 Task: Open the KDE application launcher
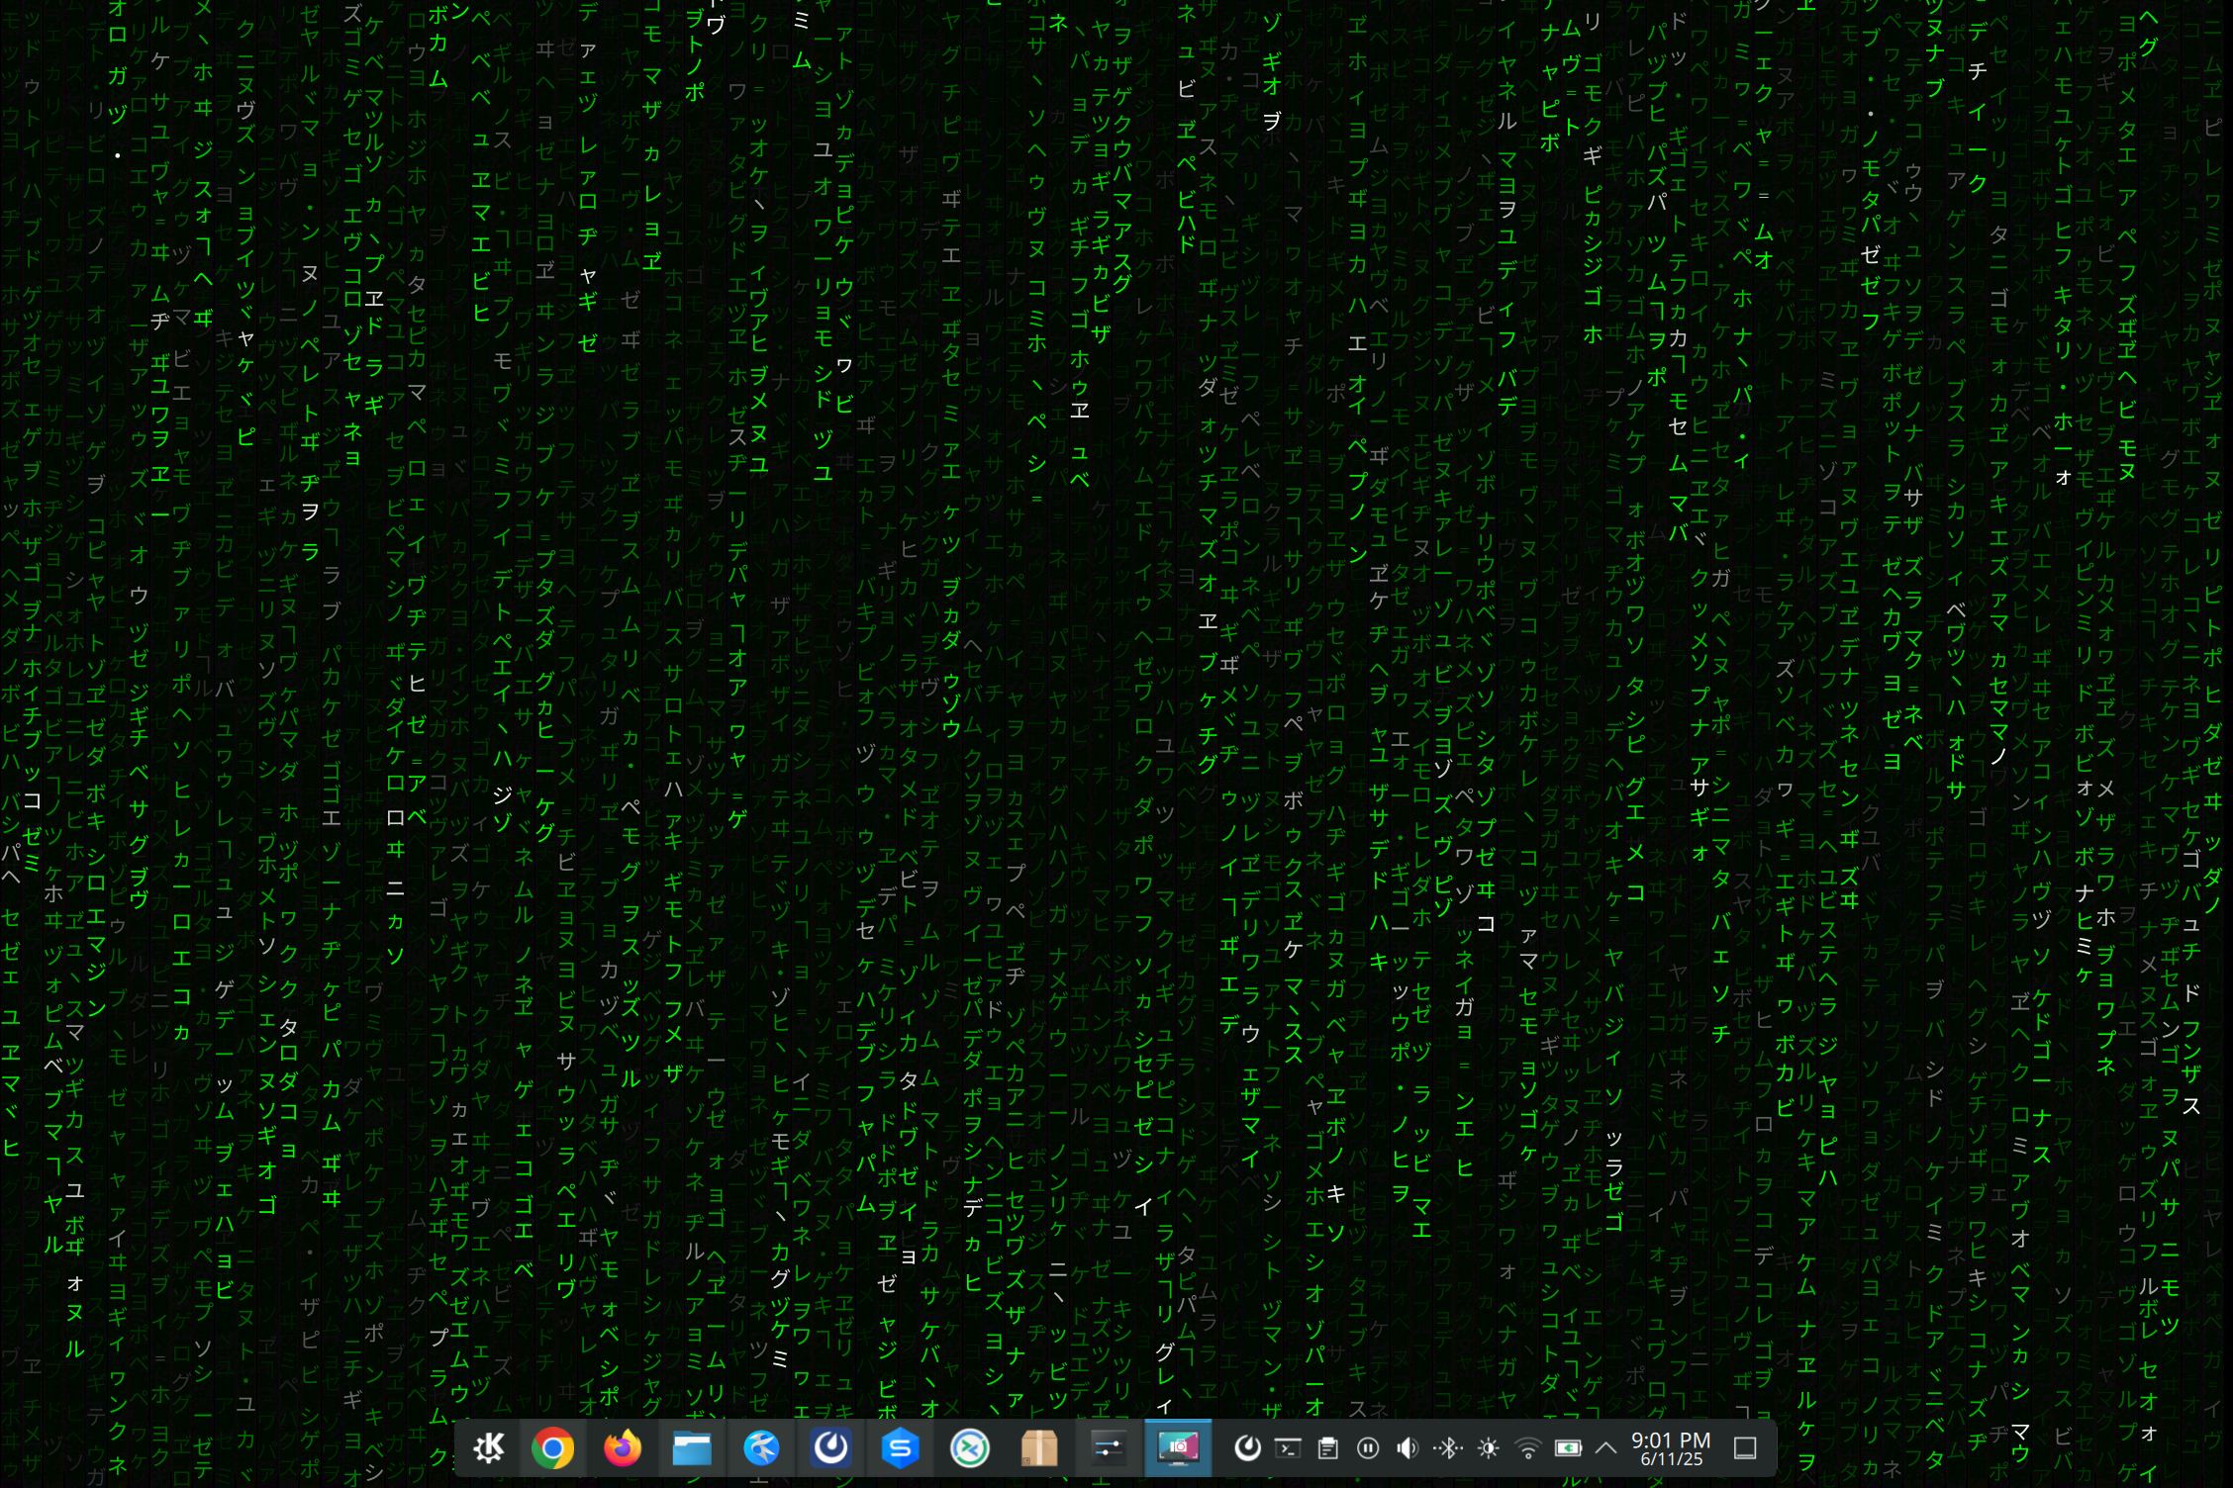[x=488, y=1448]
